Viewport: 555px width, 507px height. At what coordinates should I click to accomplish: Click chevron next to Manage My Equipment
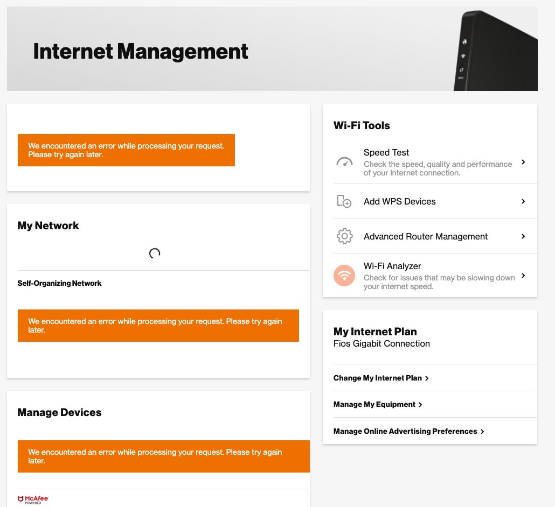[x=420, y=405]
